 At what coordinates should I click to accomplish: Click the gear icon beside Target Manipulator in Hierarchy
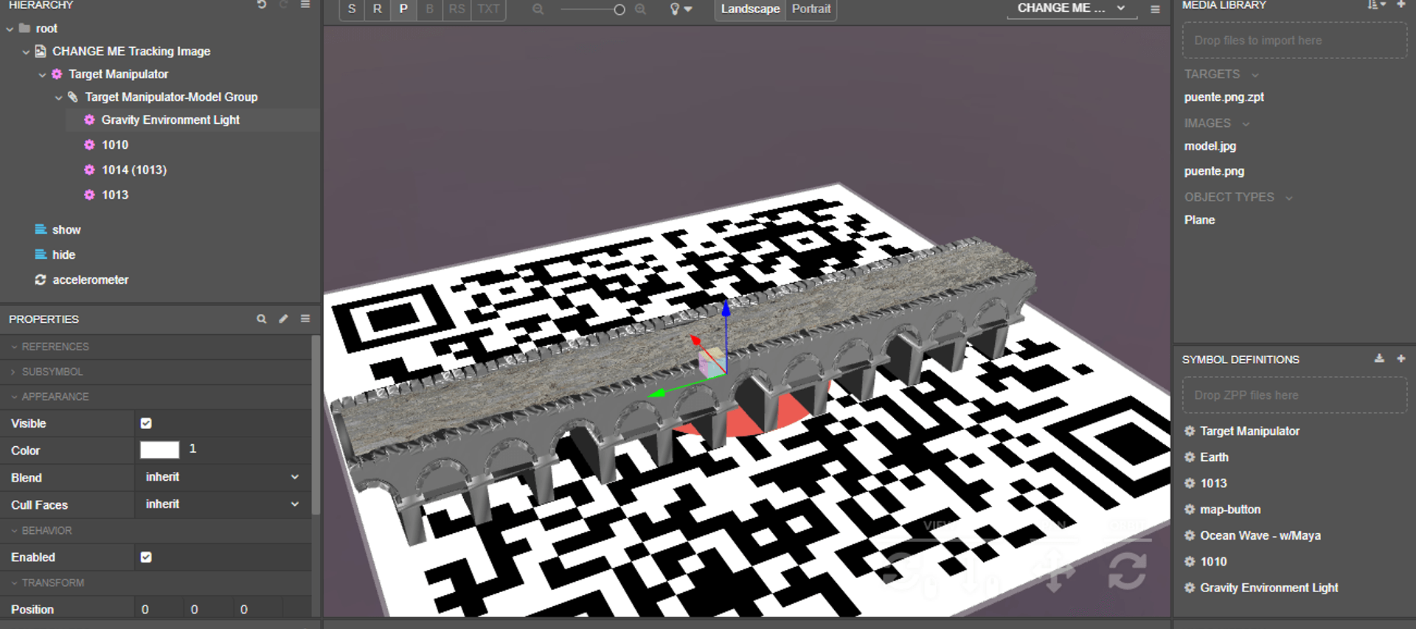click(x=57, y=74)
